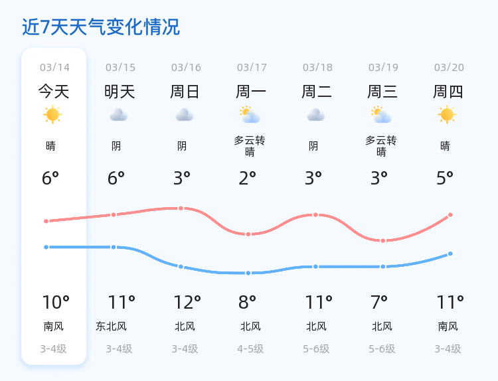Viewport: 498px width, 381px height.
Task: Click the 近7天天气变化情况 heading
Action: click(x=101, y=27)
